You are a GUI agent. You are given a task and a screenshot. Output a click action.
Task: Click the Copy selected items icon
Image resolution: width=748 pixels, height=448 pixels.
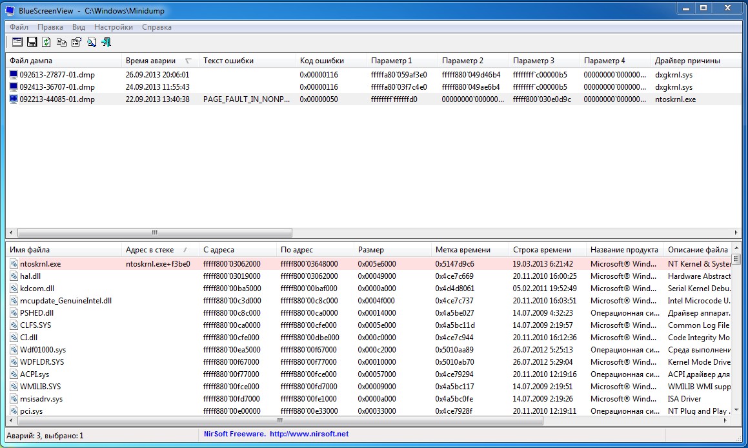pyautogui.click(x=61, y=42)
